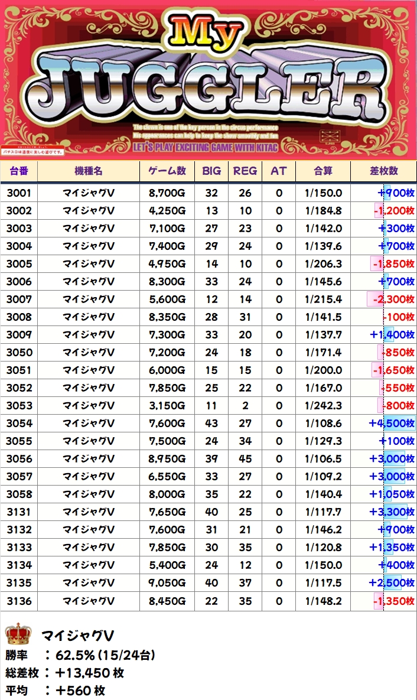Click the 3,150G game count cell
The height and width of the screenshot is (700, 417).
pos(167,406)
